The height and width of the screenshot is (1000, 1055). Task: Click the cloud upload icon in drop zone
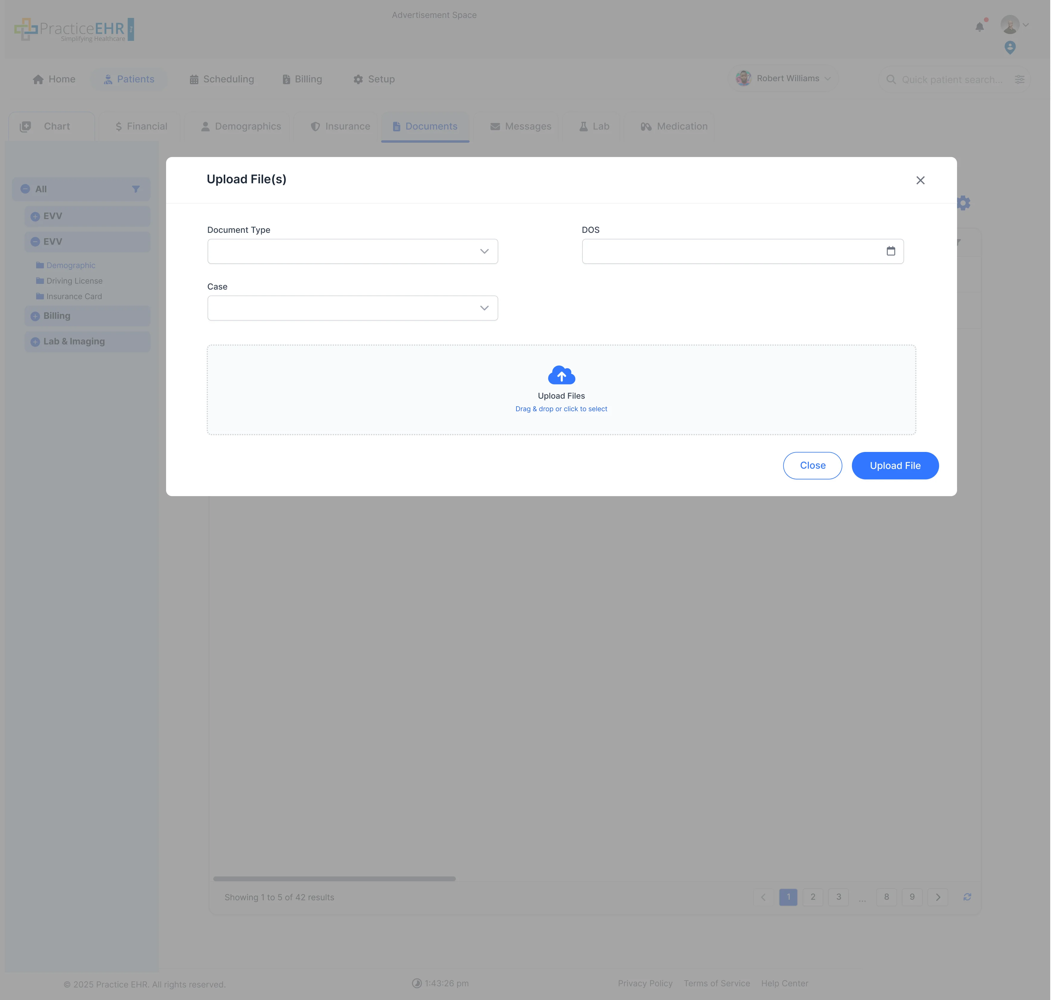click(561, 375)
